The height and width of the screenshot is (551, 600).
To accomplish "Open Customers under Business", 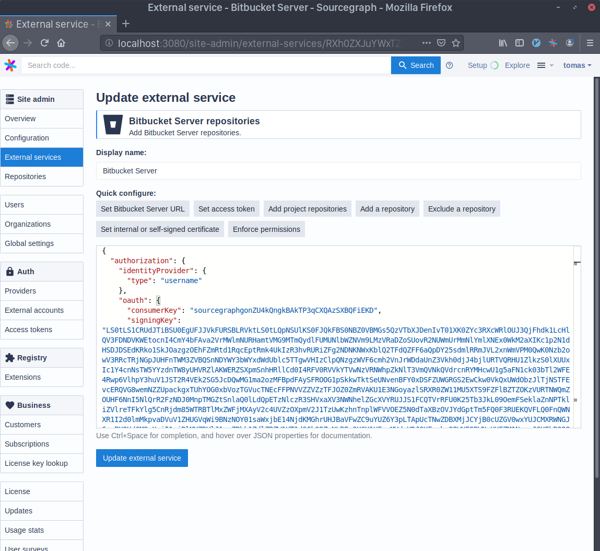I will click(42, 425).
